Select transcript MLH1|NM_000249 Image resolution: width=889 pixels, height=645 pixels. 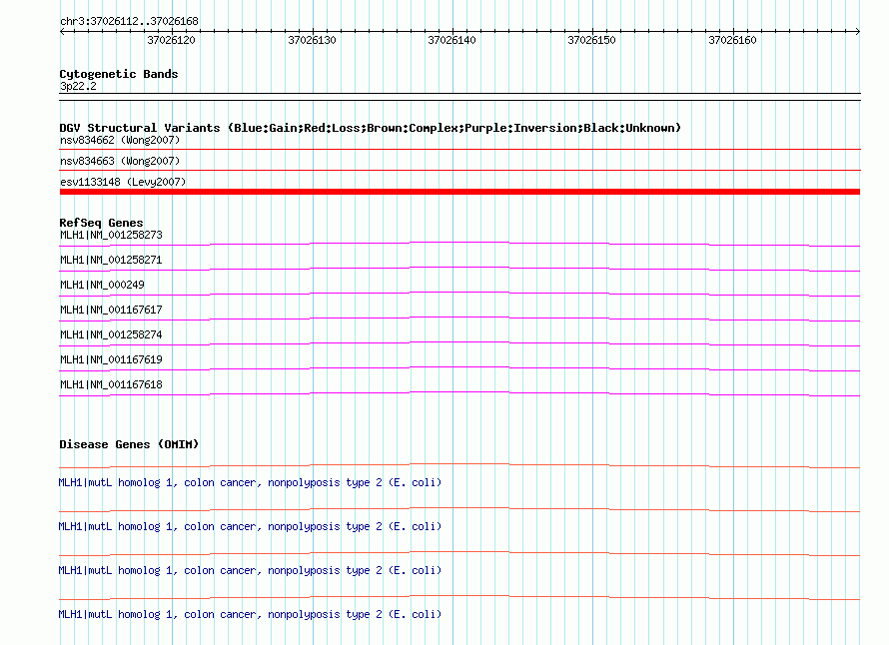(x=102, y=285)
